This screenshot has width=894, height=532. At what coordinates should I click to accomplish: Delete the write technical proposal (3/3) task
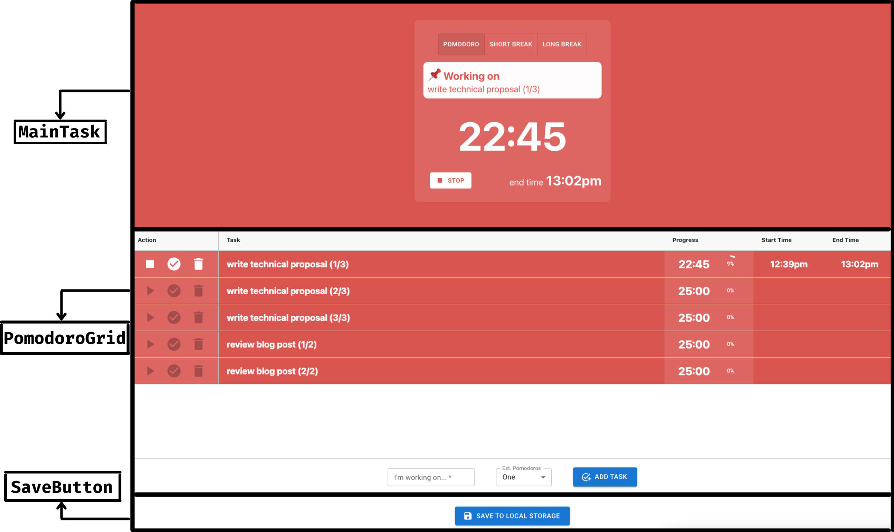coord(198,318)
